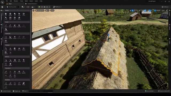
Task: Toggle grid location snapping
Action: (x=145, y=10)
